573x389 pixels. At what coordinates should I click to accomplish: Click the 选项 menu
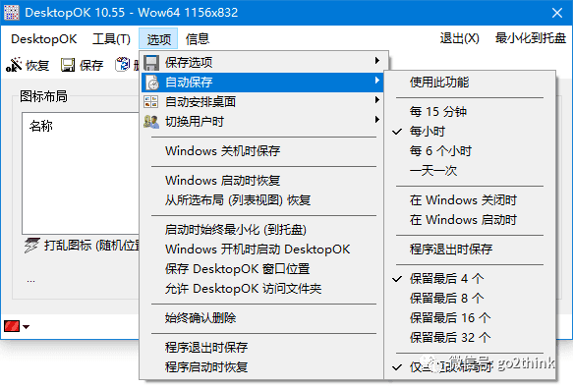[158, 38]
